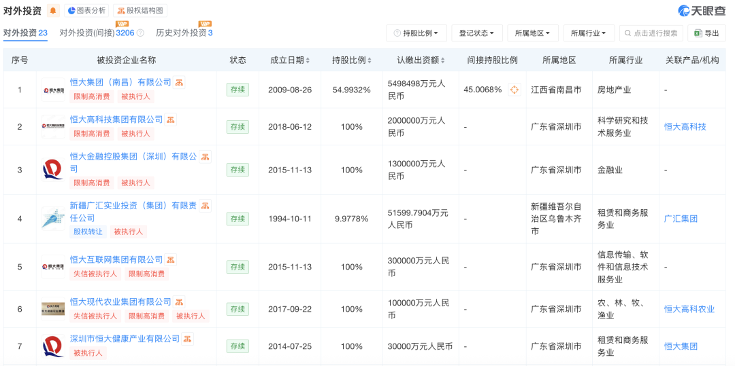Image resolution: width=735 pixels, height=366 pixels.
Task: Click equity chart icon beside 深圳市恒大健康产业
Action: (188, 339)
